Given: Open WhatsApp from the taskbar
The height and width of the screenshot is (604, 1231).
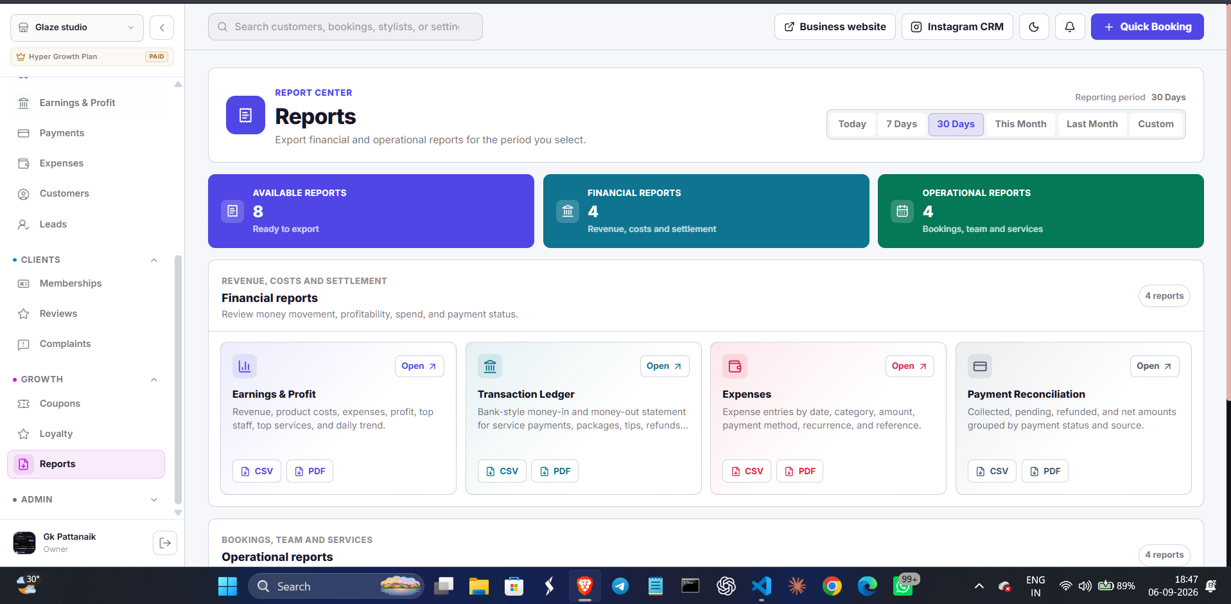Looking at the screenshot, I should pos(903,586).
